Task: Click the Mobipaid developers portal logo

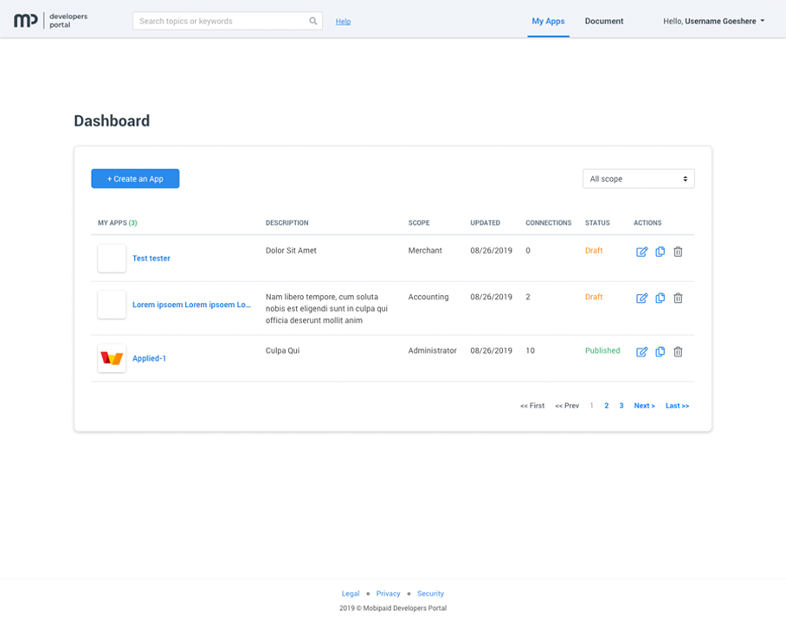Action: 50,21
